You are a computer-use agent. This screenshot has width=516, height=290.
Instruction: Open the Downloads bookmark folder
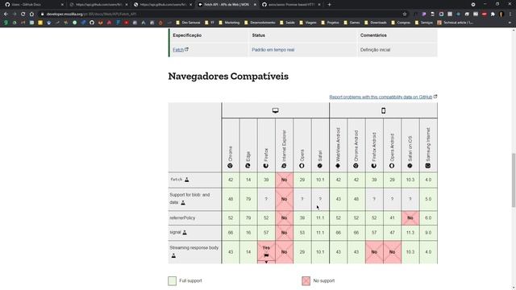coord(376,23)
